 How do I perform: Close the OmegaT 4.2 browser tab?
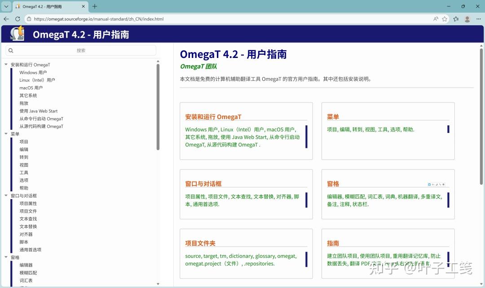[x=83, y=6]
